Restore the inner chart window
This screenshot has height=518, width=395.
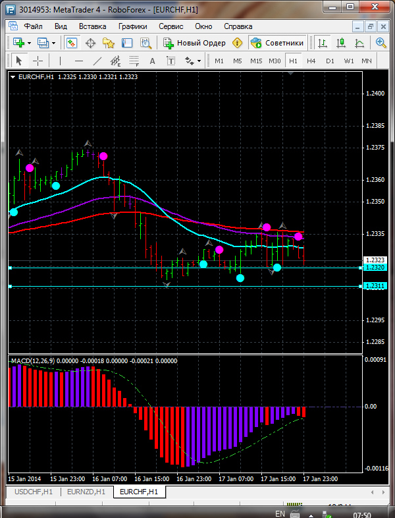[370, 26]
